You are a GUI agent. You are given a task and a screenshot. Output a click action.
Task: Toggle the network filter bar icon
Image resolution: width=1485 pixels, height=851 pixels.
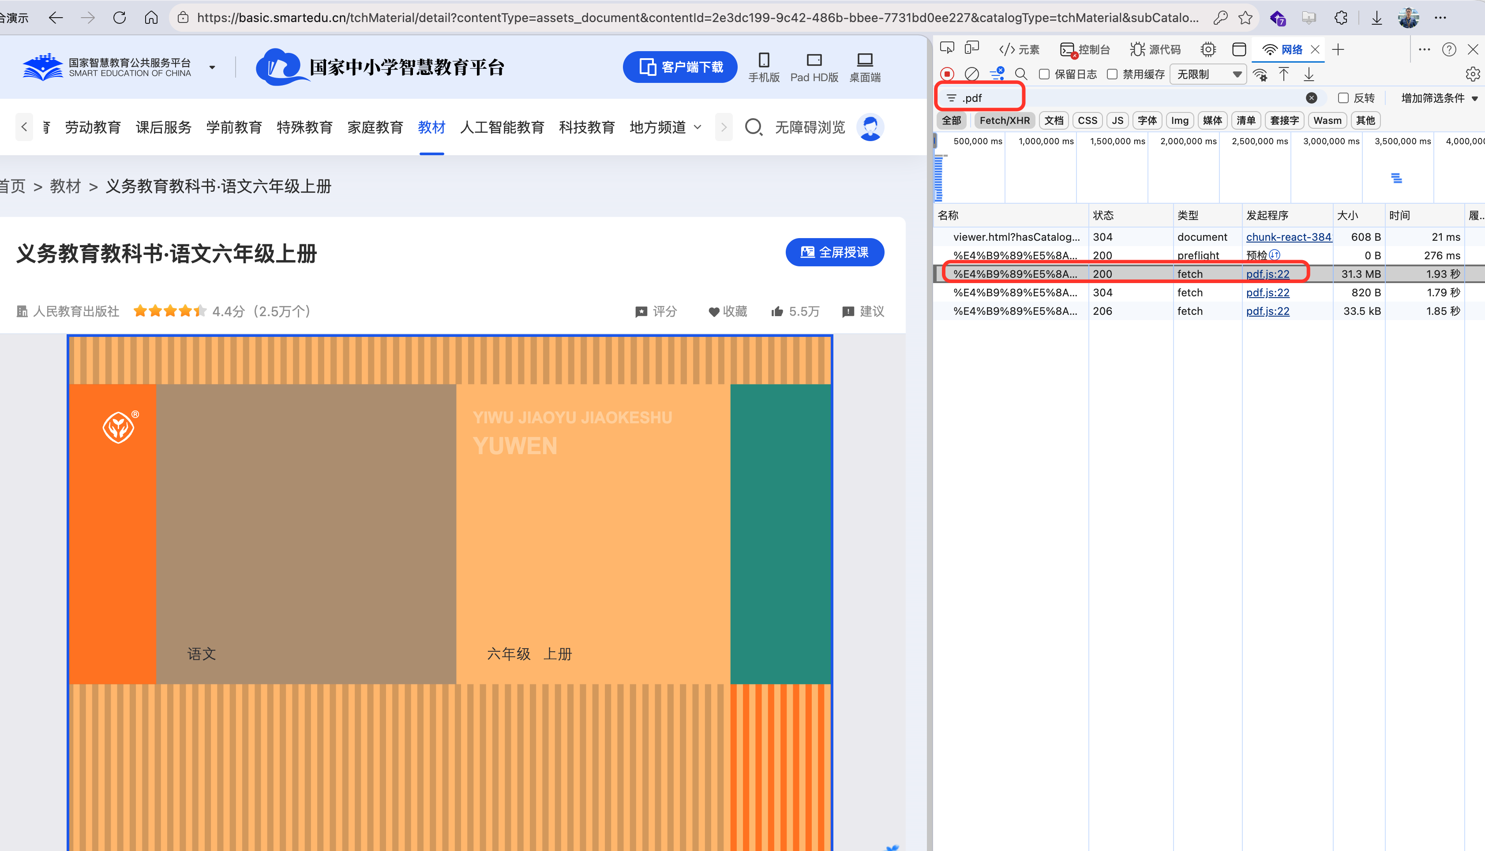click(997, 74)
